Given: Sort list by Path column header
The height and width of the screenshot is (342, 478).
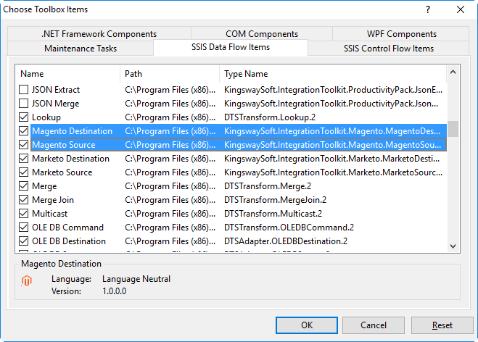Looking at the screenshot, I should tap(170, 74).
